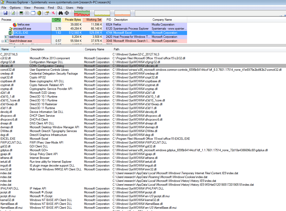Select EXCEL.EXE in the DLL list
Viewport: 286px width, 211px height.
143,139
